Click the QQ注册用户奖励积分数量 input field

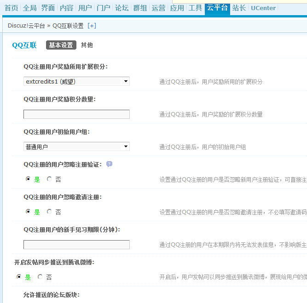coord(76,114)
